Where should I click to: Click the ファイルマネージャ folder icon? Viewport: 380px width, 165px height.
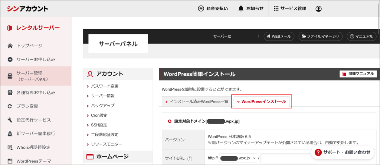304,37
